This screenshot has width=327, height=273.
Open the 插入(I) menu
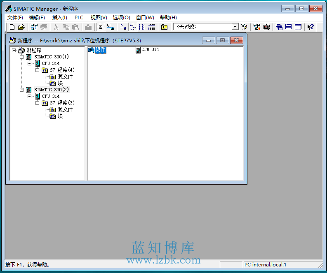coord(59,18)
